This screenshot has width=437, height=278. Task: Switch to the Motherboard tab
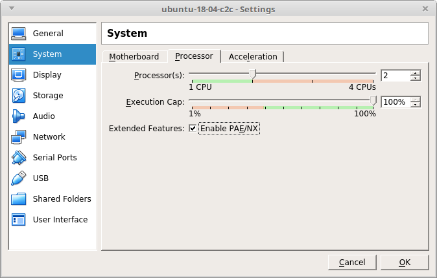[134, 57]
